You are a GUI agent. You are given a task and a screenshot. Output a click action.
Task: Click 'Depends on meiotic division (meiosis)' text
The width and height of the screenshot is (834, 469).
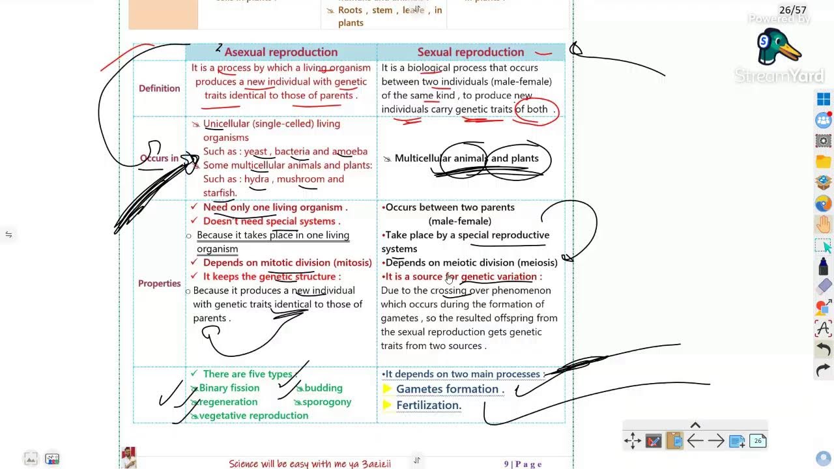(x=471, y=263)
